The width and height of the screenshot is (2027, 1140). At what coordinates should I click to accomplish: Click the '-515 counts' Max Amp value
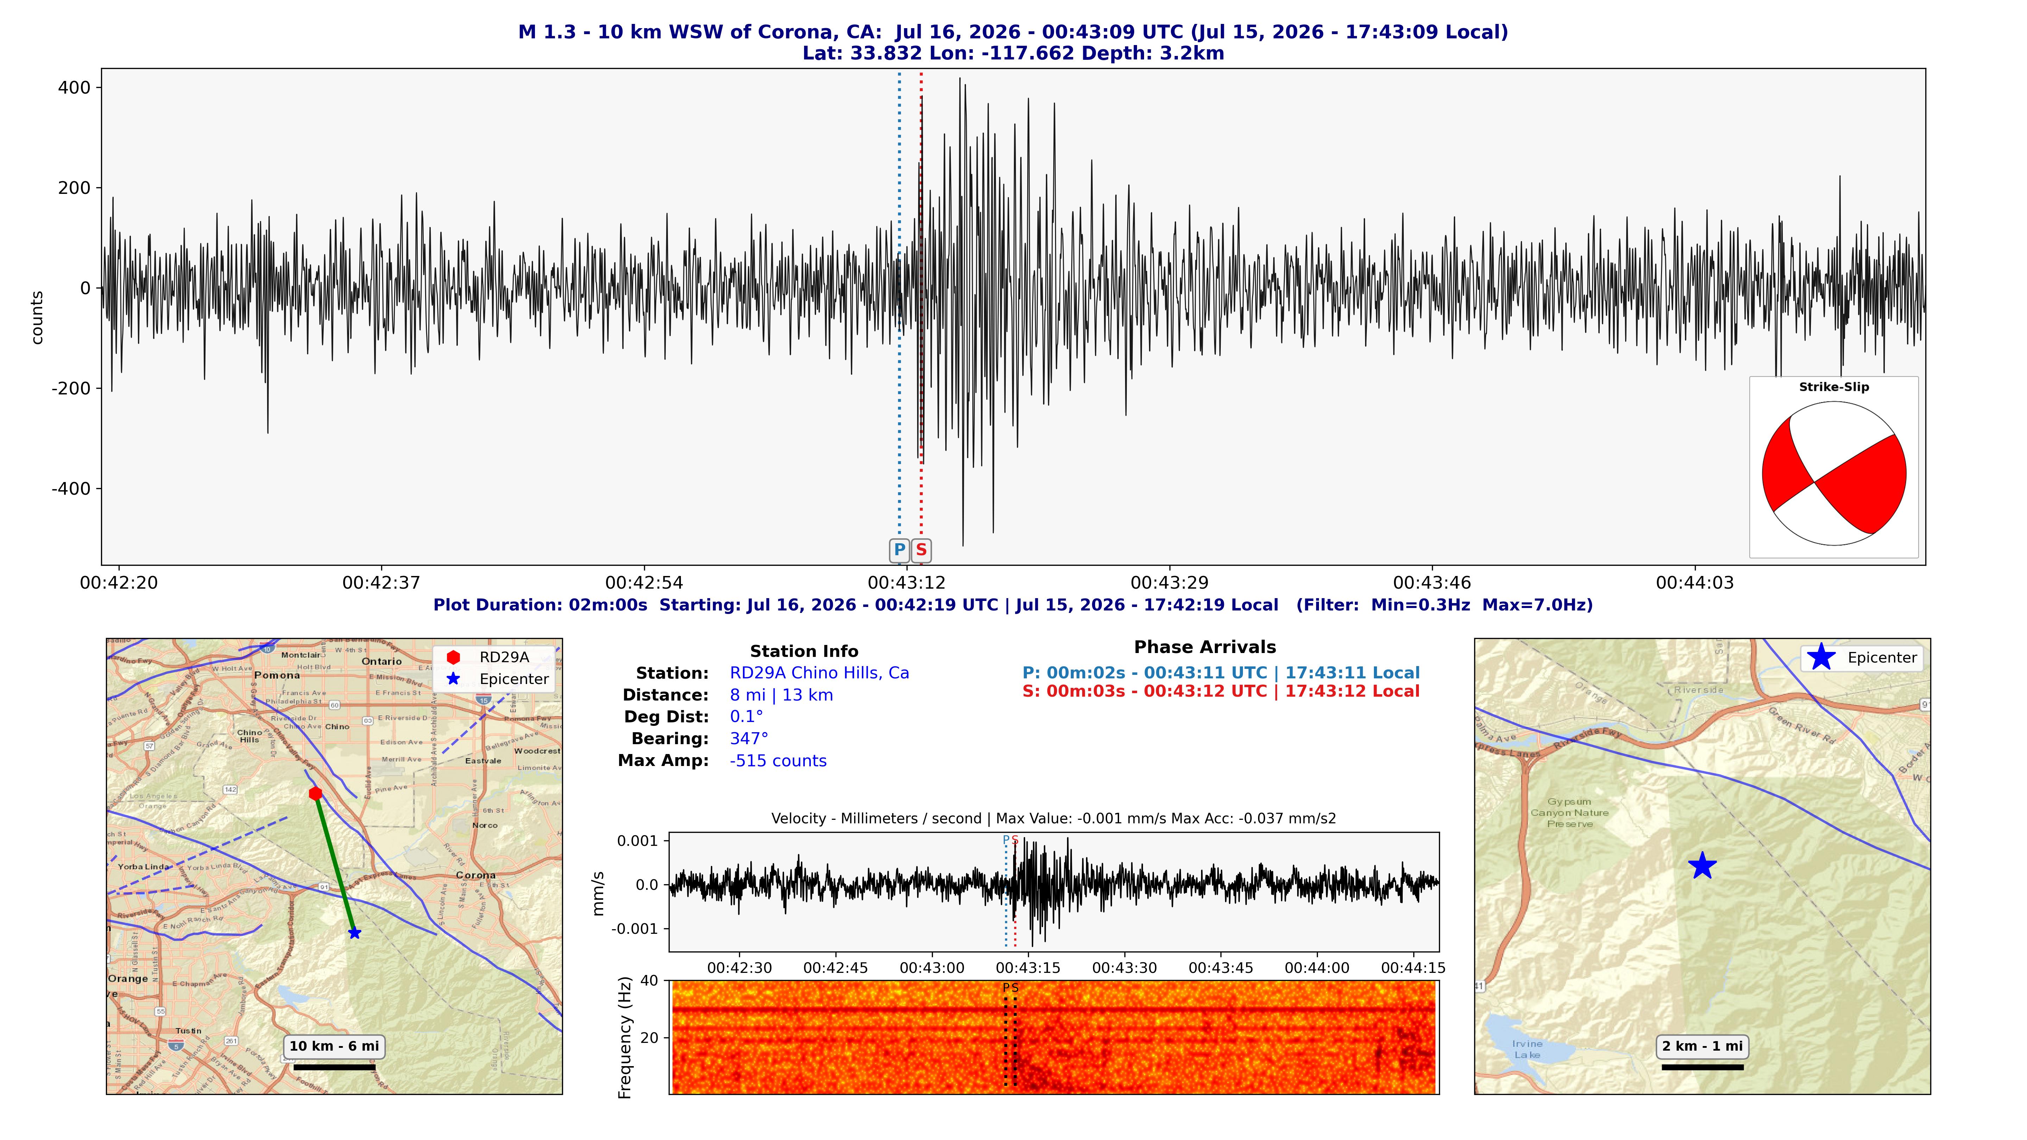coord(778,761)
